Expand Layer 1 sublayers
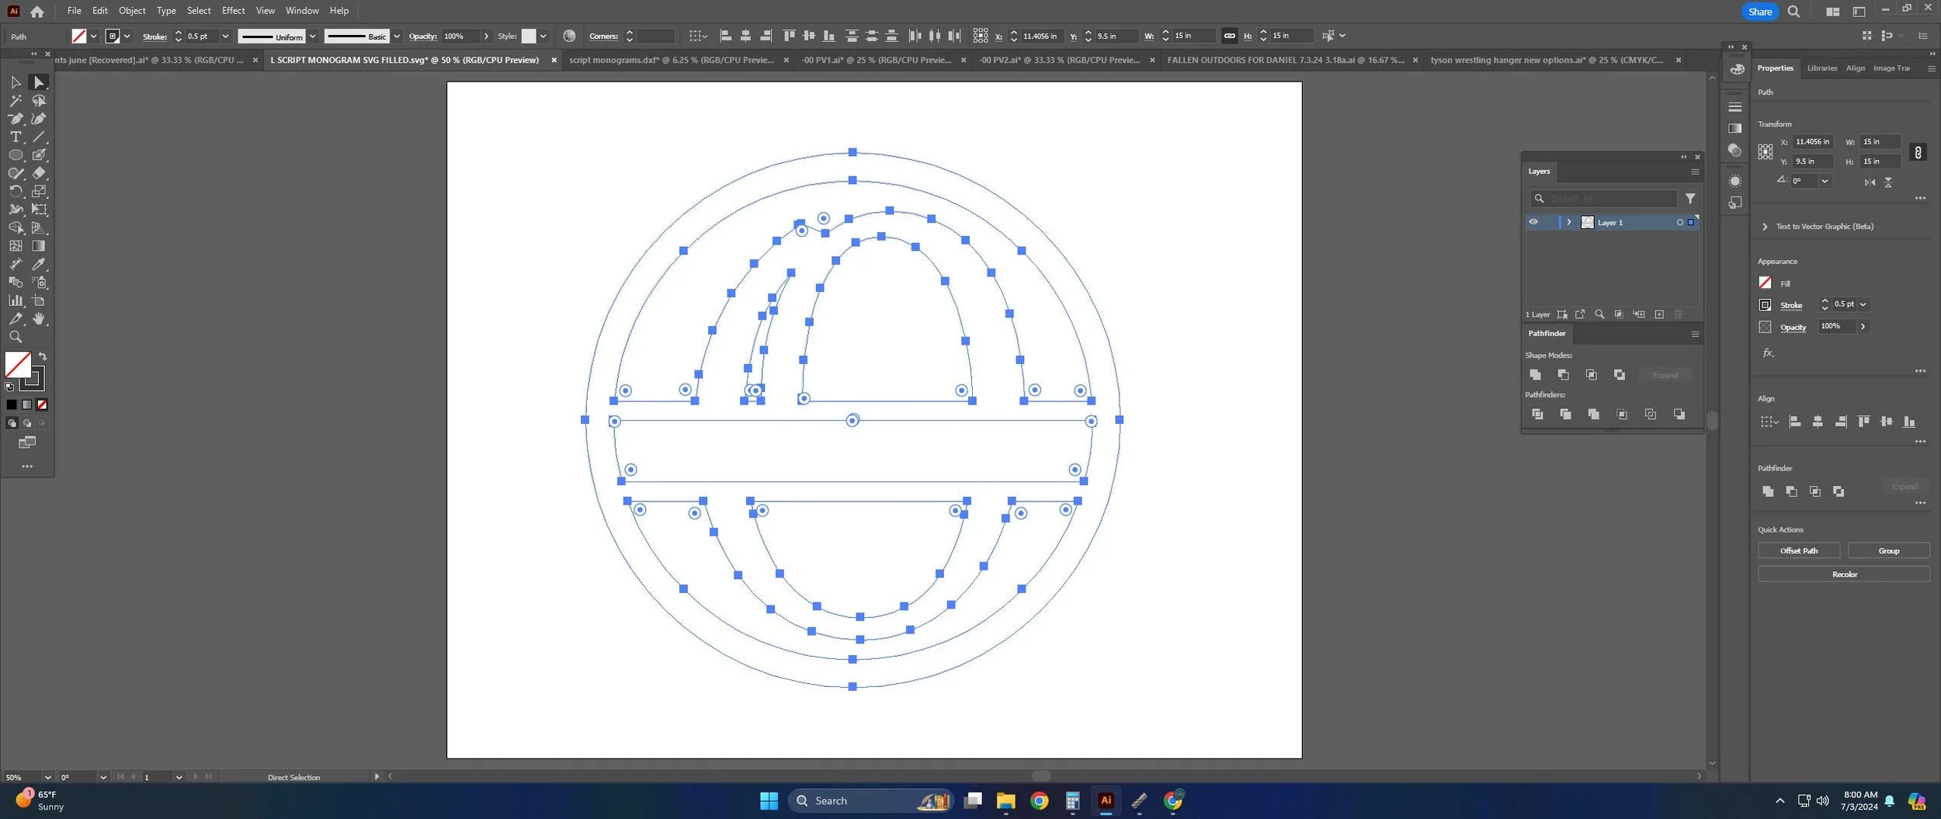The width and height of the screenshot is (1941, 819). pyautogui.click(x=1568, y=222)
